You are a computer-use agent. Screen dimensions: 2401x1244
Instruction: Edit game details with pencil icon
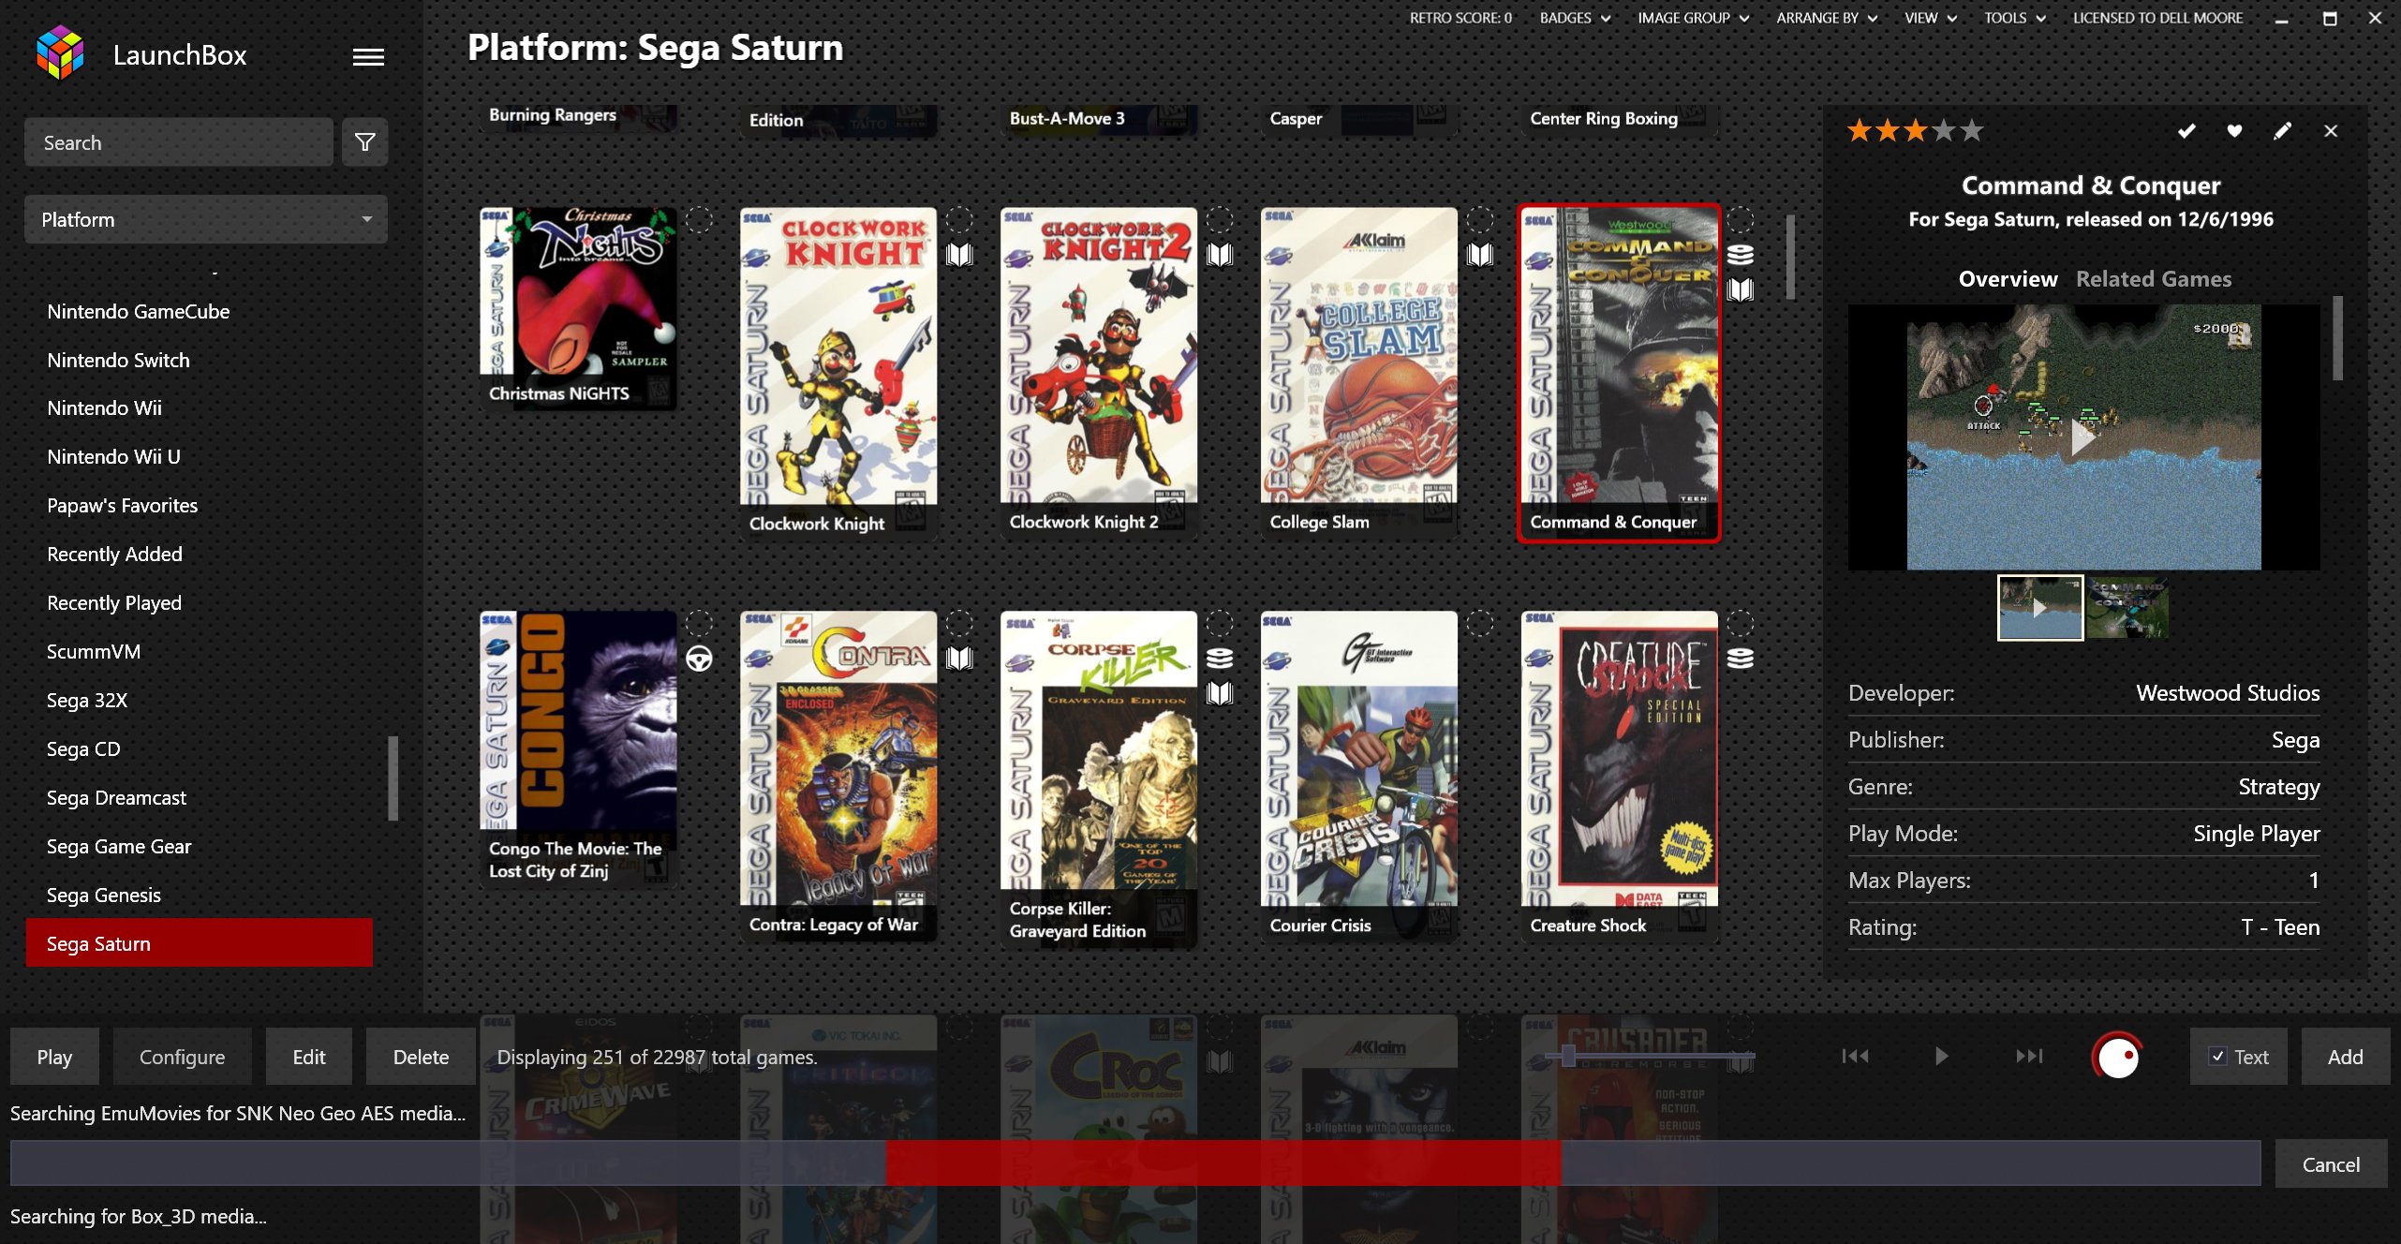coord(2282,131)
